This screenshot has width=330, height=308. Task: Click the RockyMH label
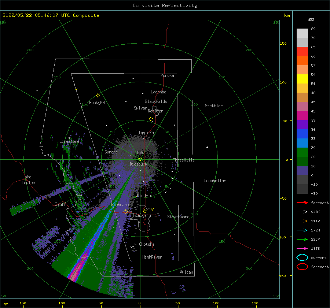tap(97, 103)
